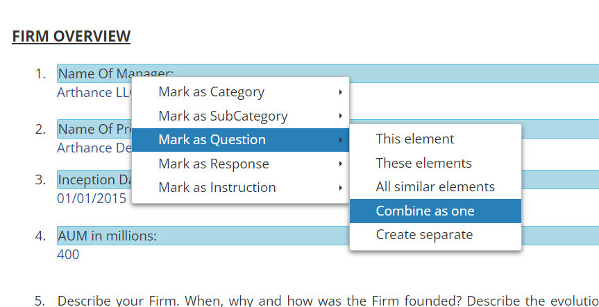Click the FIRM OVERVIEW heading
The height and width of the screenshot is (307, 599).
click(71, 36)
